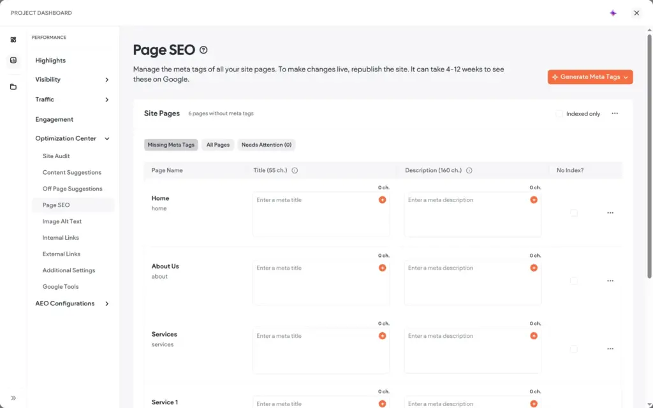The height and width of the screenshot is (408, 653).
Task: Open Engagement in sidebar
Action: 54,119
